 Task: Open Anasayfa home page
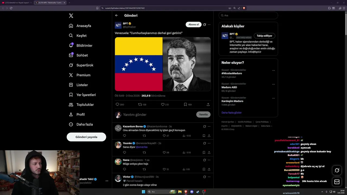[x=80, y=26]
